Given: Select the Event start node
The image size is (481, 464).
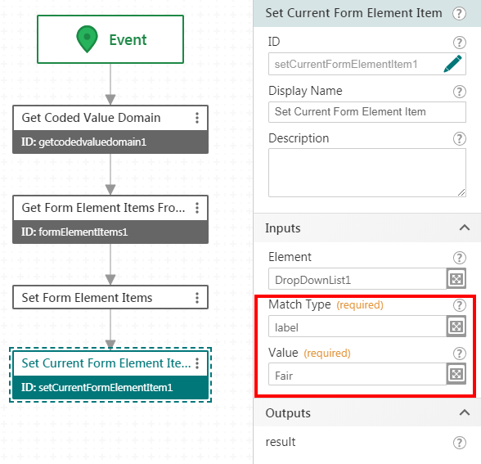Looking at the screenshot, I should click(110, 39).
